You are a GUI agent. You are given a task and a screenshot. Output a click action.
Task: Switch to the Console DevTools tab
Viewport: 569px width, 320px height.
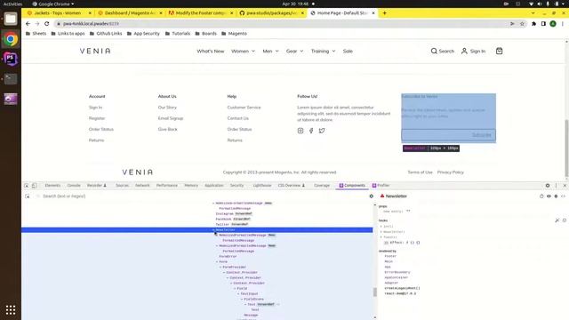74,186
